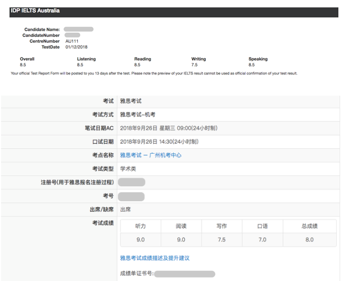This screenshot has height=281, width=350.
Task: Open the 雅思考试 — 广州机考中心 link
Action: [x=150, y=155]
